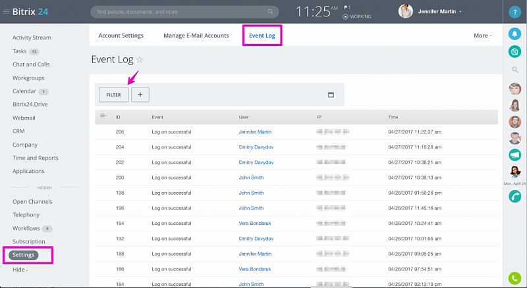Sort the log by the Time column header

tap(393, 117)
